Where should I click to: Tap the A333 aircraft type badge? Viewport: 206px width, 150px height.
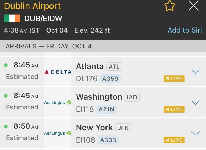108,140
